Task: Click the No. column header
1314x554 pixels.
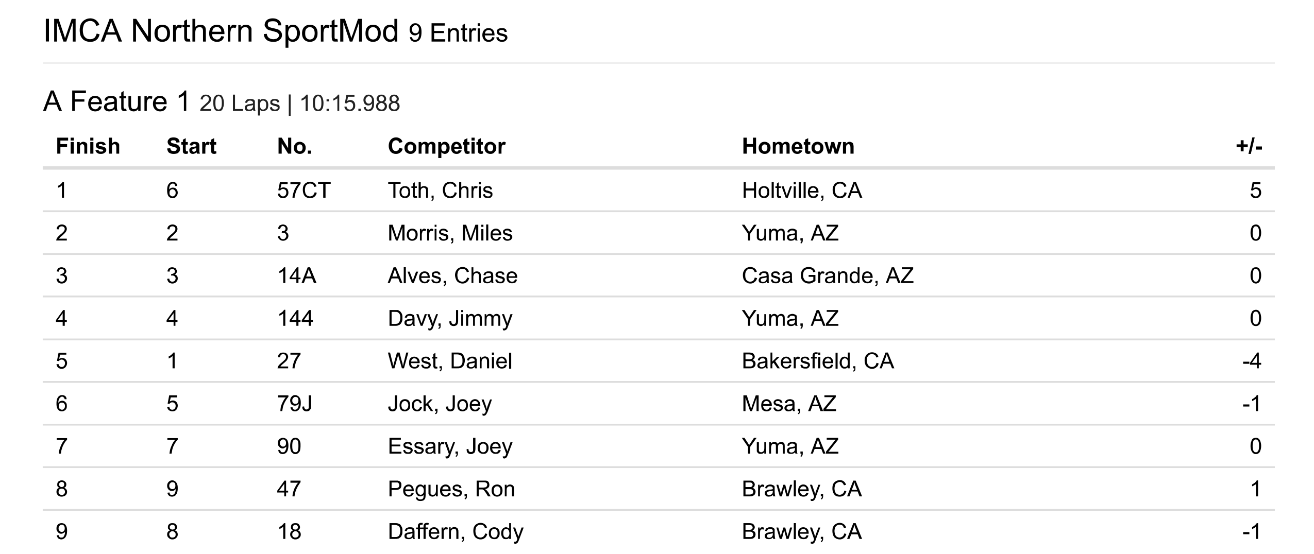Action: (x=294, y=147)
